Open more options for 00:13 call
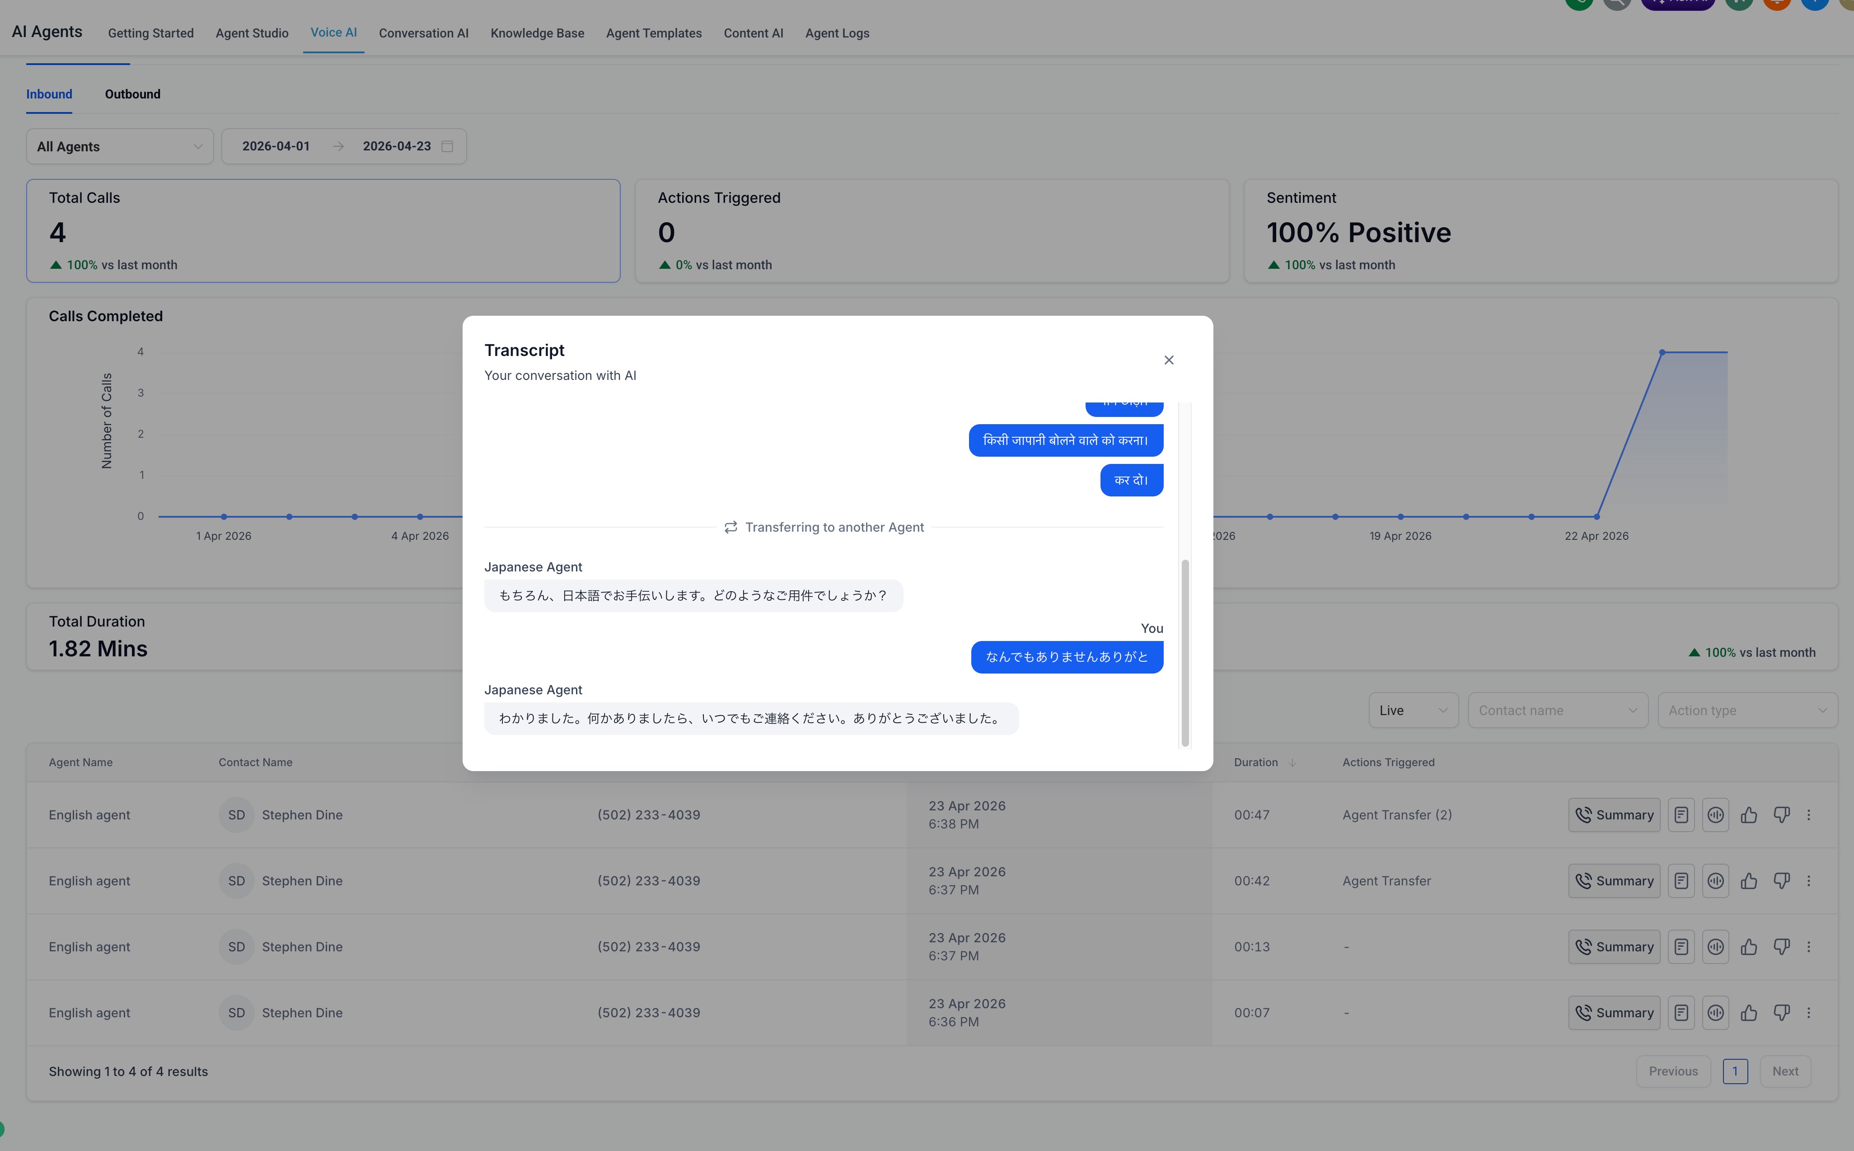This screenshot has width=1854, height=1151. tap(1808, 947)
